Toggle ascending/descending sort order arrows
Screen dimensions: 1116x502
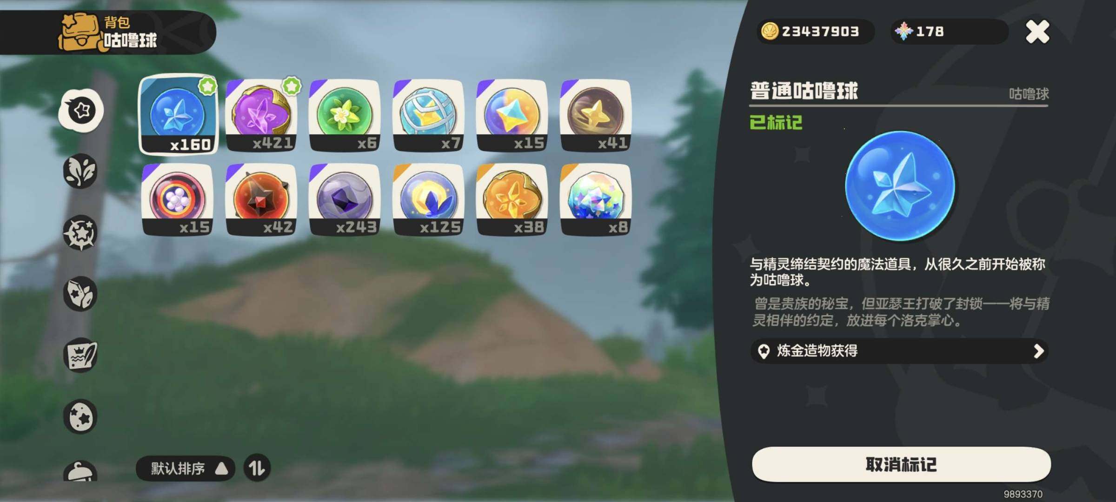257,468
